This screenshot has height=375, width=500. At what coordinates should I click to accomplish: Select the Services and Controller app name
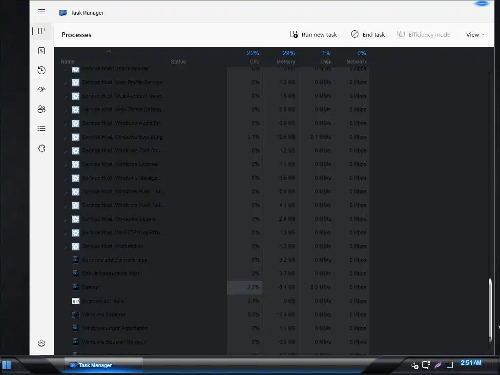click(x=114, y=260)
